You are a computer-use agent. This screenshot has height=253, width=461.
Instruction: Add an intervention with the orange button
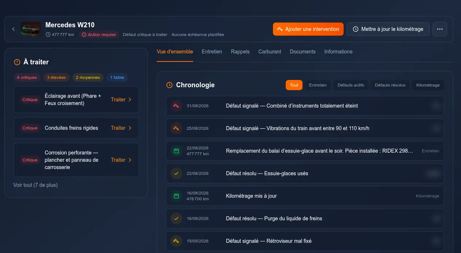coord(308,29)
